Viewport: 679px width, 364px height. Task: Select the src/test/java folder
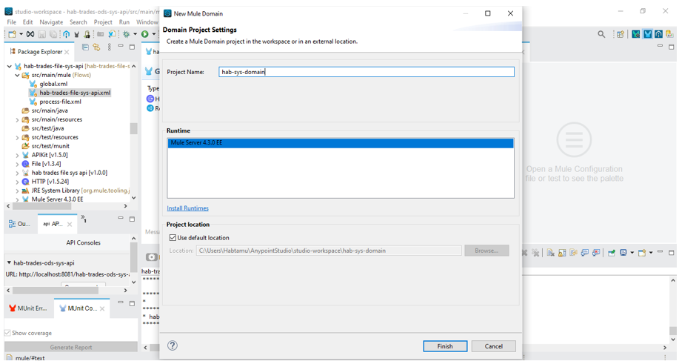pyautogui.click(x=47, y=128)
